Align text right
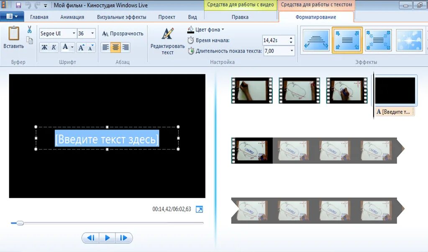428x252 pixels. pyautogui.click(x=126, y=48)
